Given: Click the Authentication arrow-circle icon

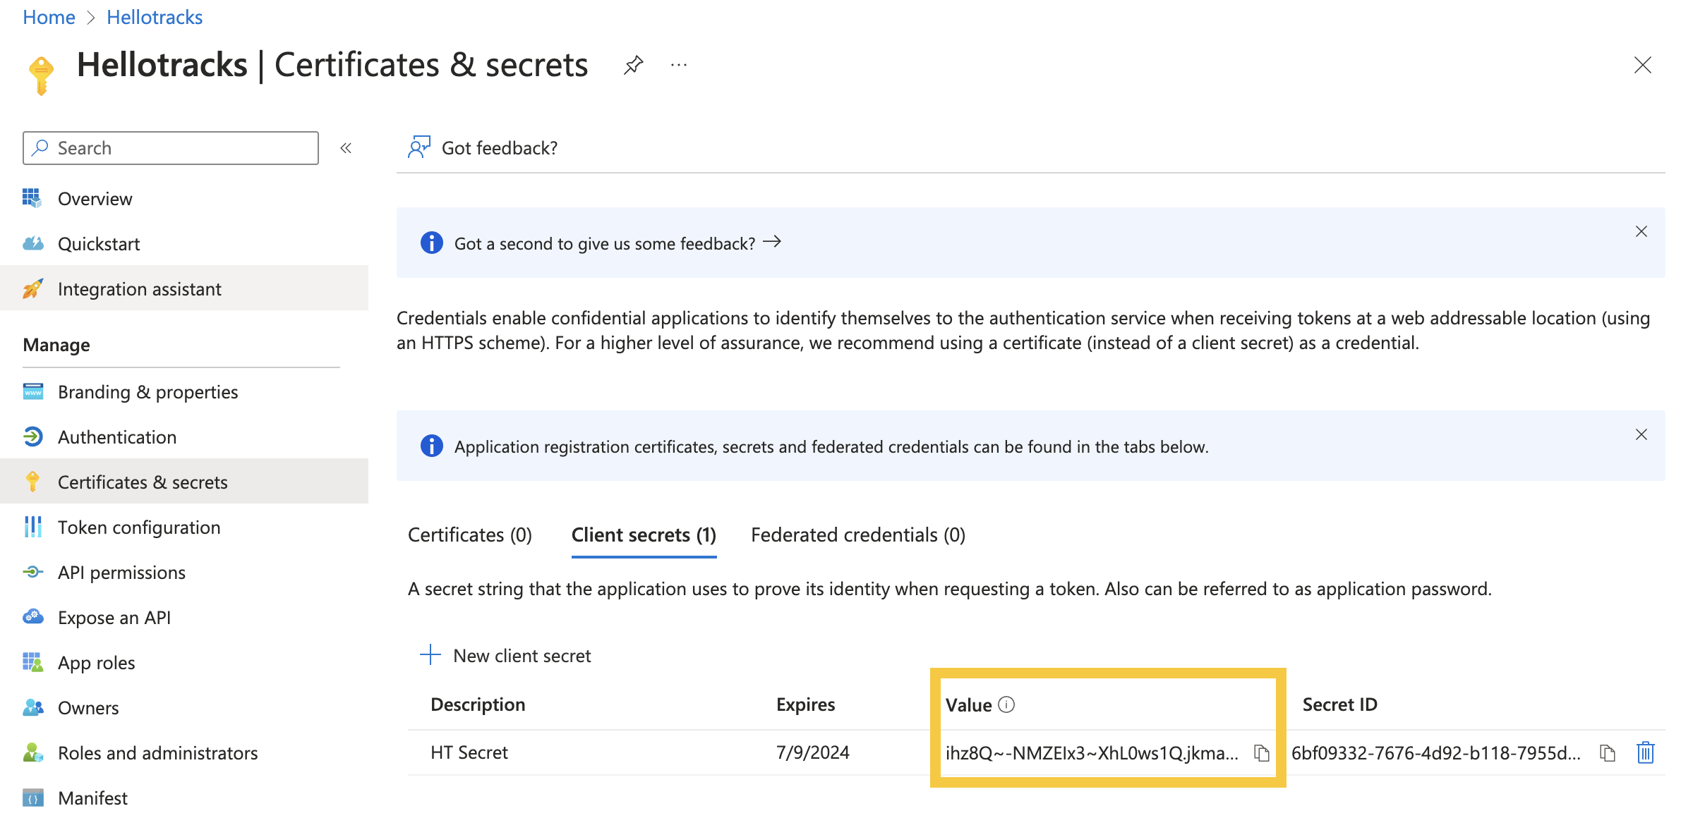Looking at the screenshot, I should [x=32, y=437].
